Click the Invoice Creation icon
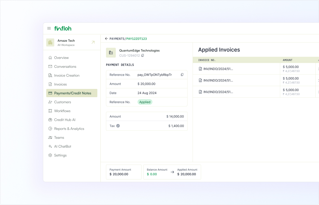 50,75
